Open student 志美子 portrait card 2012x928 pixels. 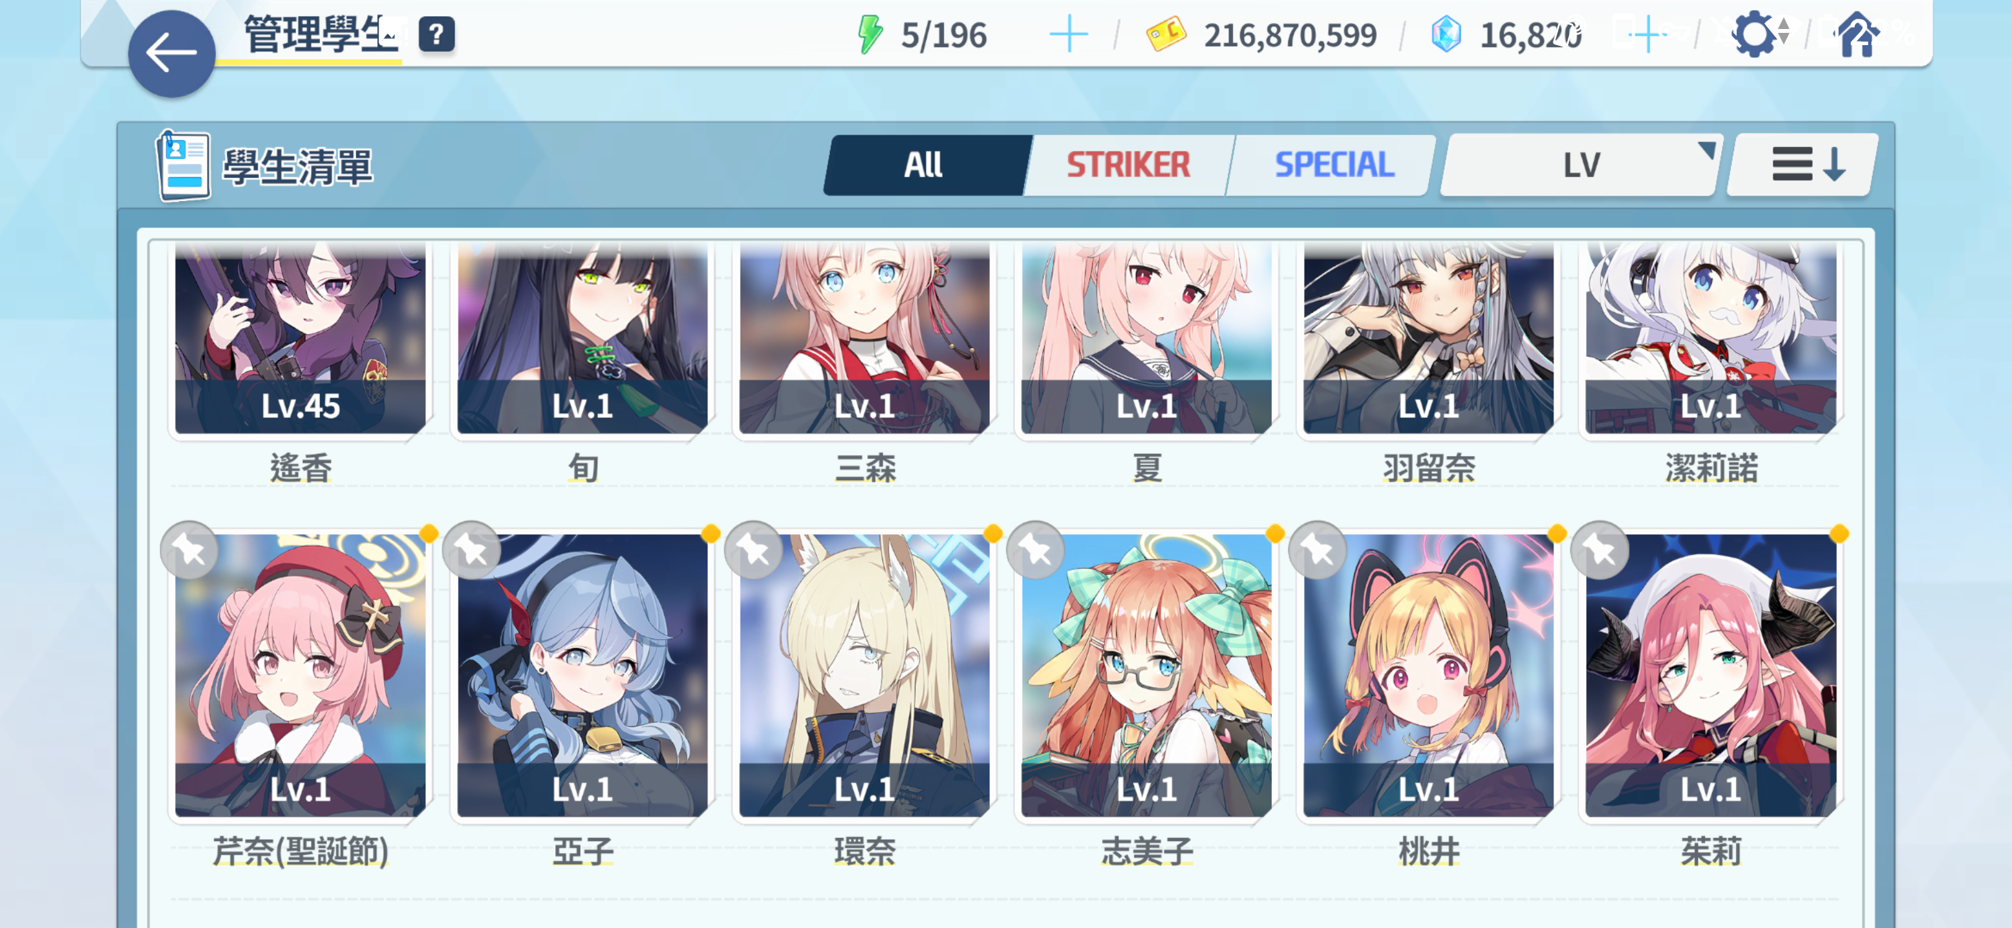[1147, 675]
